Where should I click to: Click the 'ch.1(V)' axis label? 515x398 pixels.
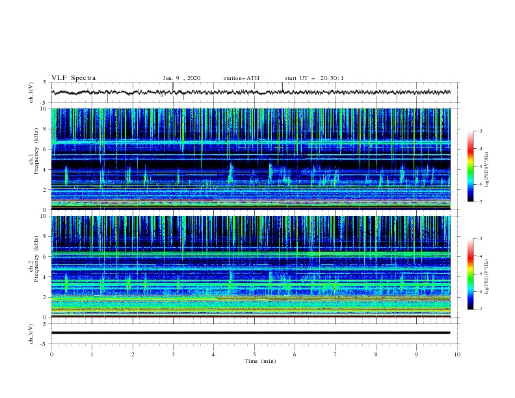point(31,92)
